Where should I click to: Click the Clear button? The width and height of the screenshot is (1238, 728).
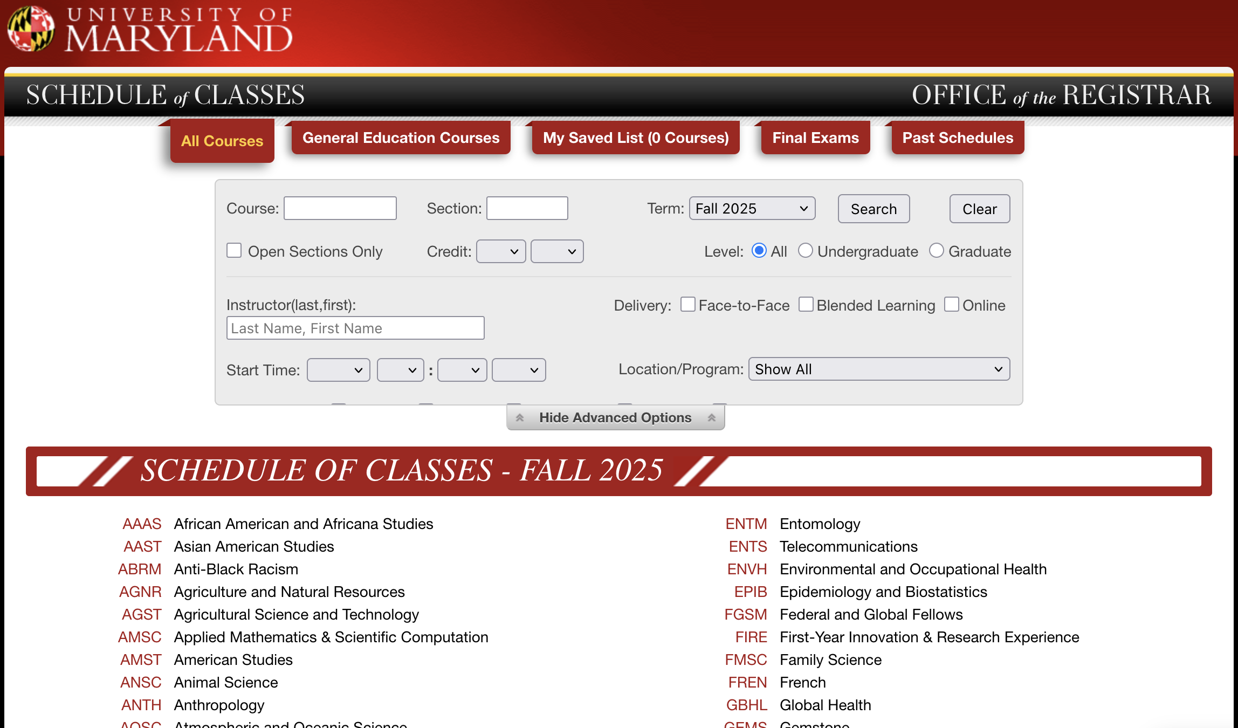tap(979, 209)
